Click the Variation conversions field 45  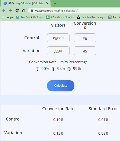(85, 51)
